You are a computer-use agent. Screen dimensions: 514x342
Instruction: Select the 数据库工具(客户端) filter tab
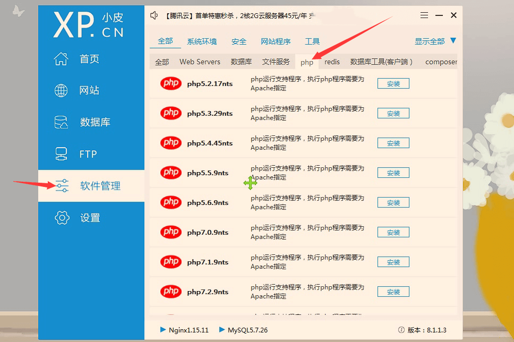381,62
